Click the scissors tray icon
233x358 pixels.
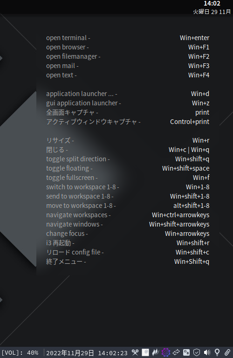pyautogui.click(x=135, y=352)
